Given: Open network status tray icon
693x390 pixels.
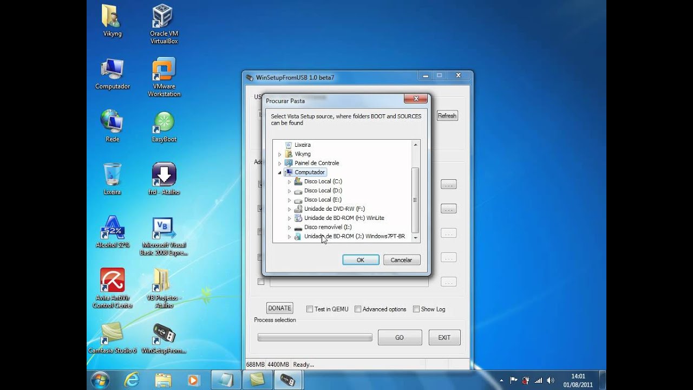Looking at the screenshot, I should point(538,380).
